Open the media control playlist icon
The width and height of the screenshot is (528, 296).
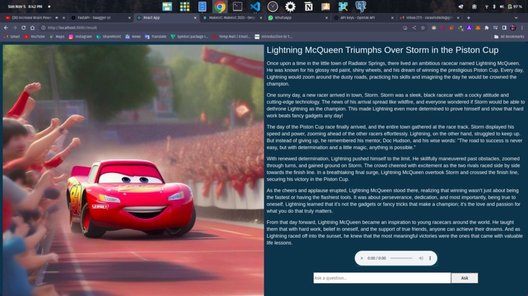[x=495, y=27]
